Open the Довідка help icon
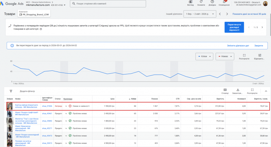The height and width of the screenshot is (147, 271). point(212,2)
